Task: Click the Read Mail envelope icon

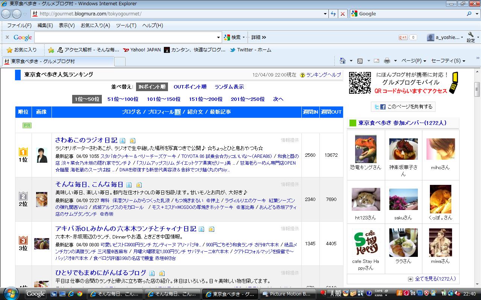Action: click(x=376, y=61)
